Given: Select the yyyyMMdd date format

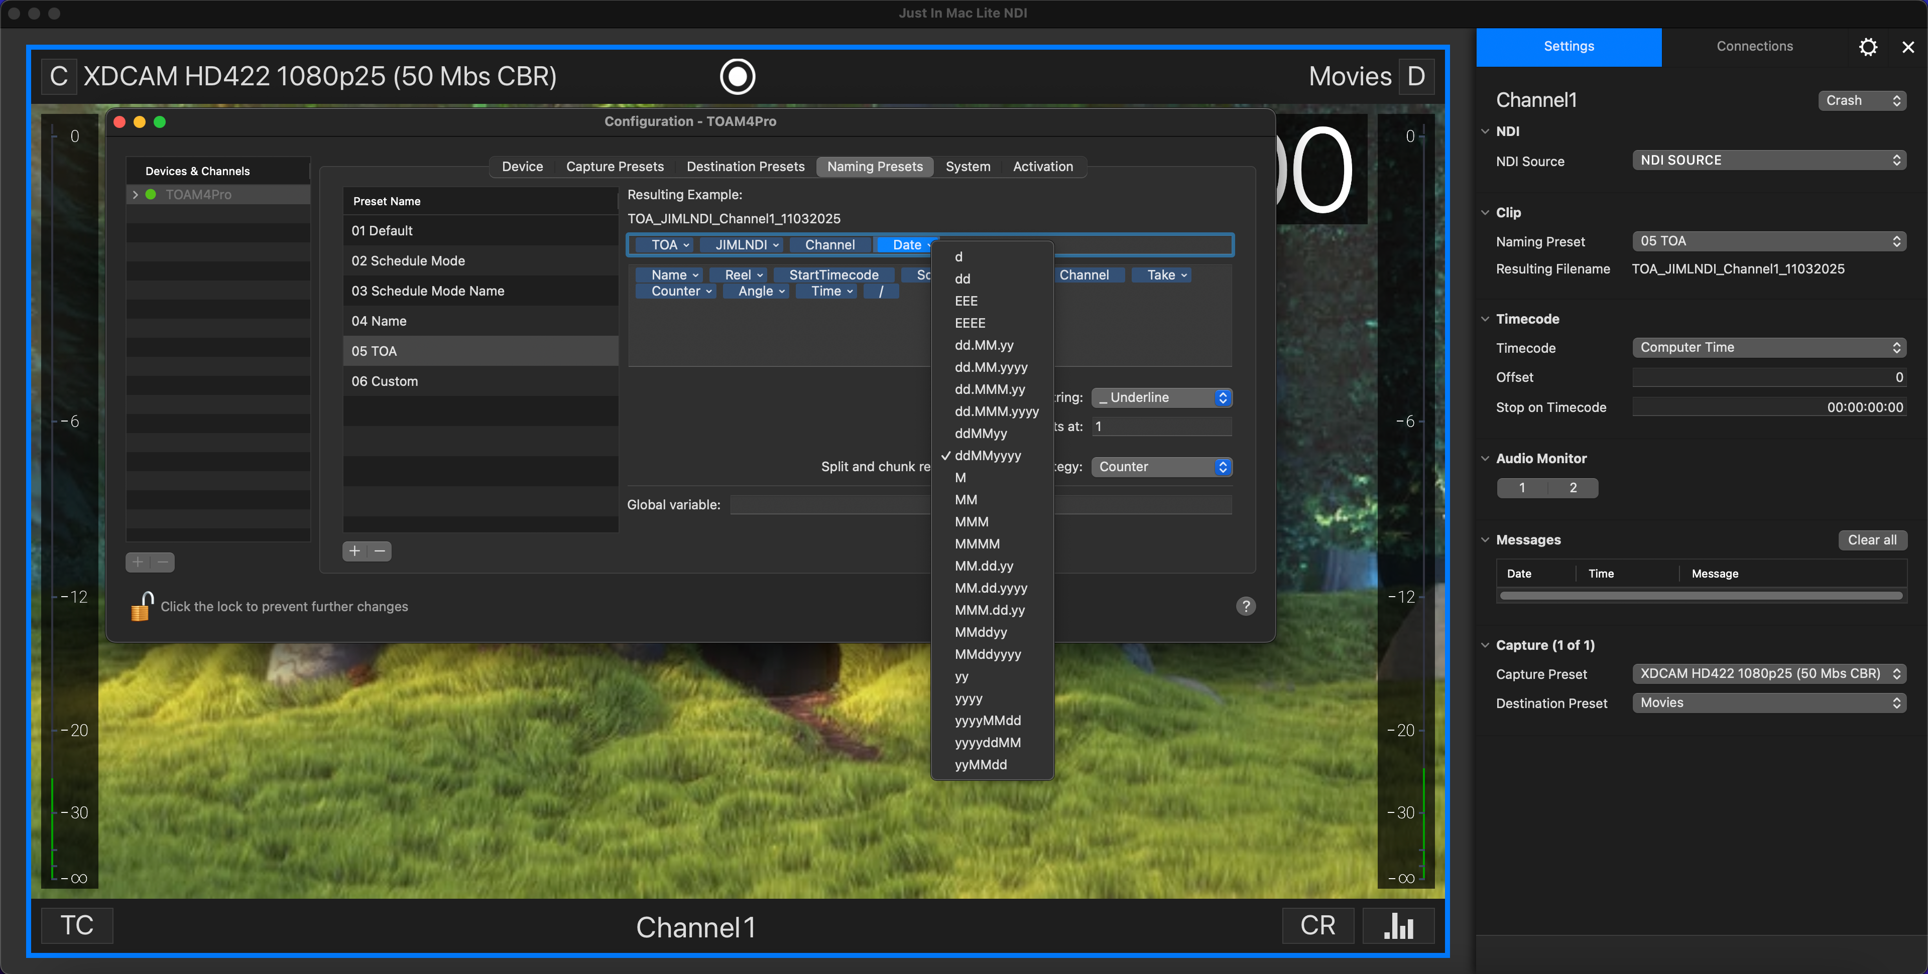Looking at the screenshot, I should pos(992,721).
